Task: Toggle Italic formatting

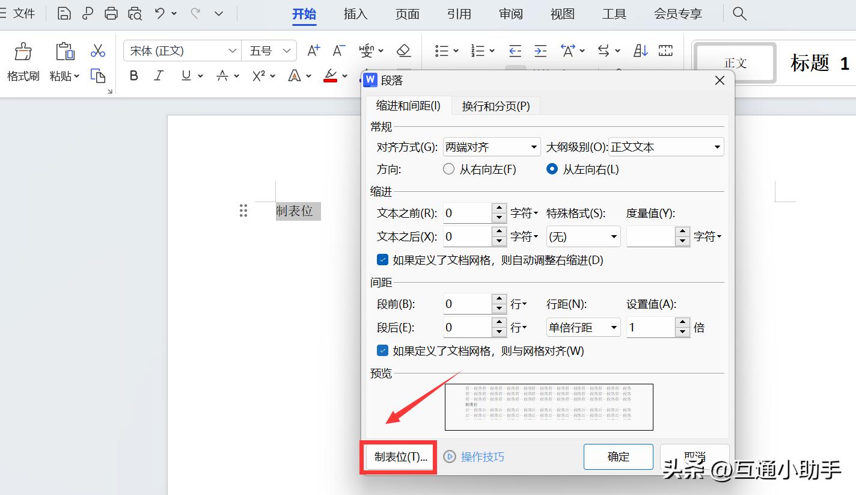Action: pos(159,76)
